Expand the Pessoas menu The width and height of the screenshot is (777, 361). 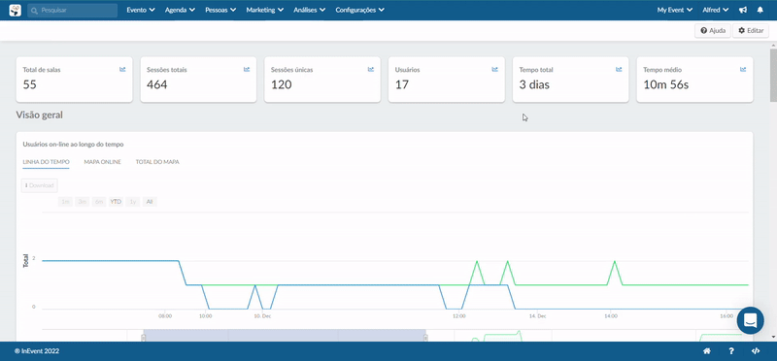pyautogui.click(x=220, y=10)
